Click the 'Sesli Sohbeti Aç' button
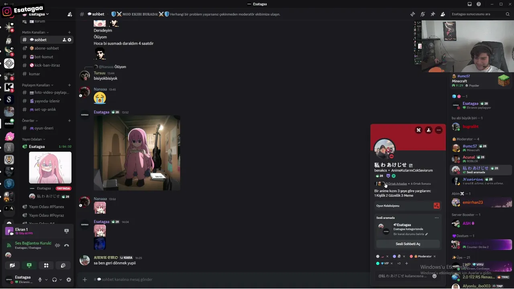Image resolution: width=514 pixels, height=289 pixels. click(x=408, y=244)
